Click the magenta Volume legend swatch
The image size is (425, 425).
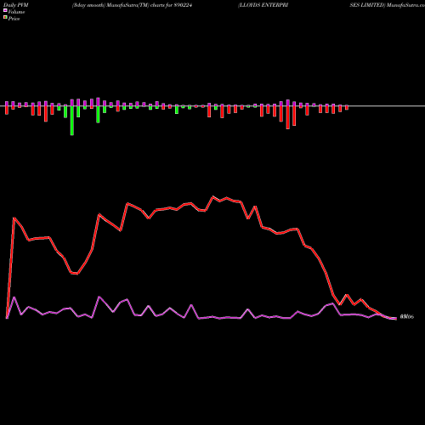click(x=5, y=10)
